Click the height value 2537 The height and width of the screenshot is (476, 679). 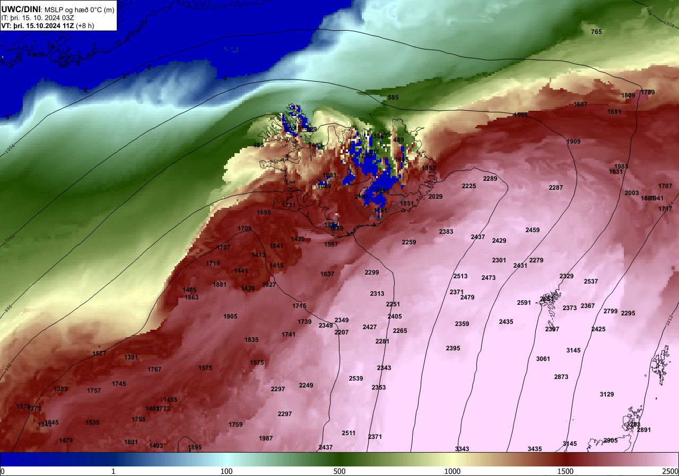pos(591,281)
